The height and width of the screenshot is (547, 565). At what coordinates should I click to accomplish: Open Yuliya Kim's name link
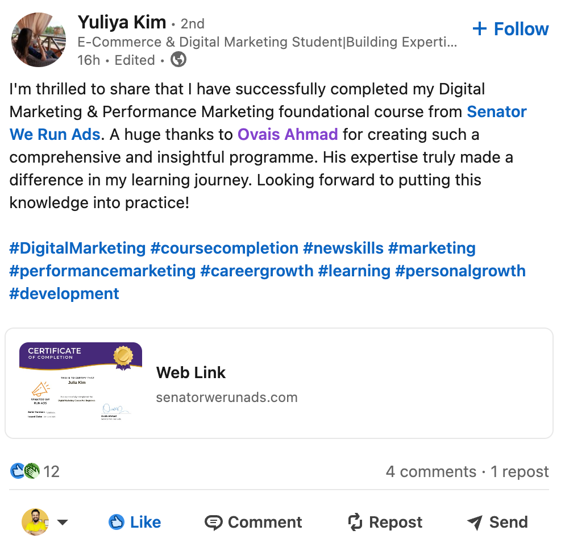pos(122,23)
